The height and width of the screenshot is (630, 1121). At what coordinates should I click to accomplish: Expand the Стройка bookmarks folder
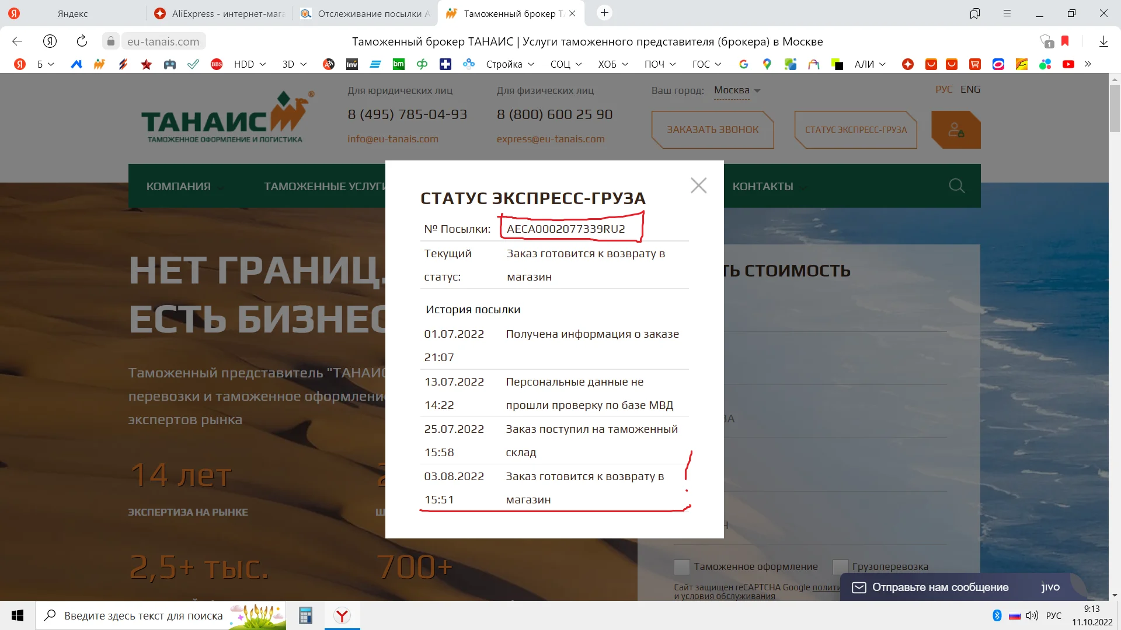510,64
